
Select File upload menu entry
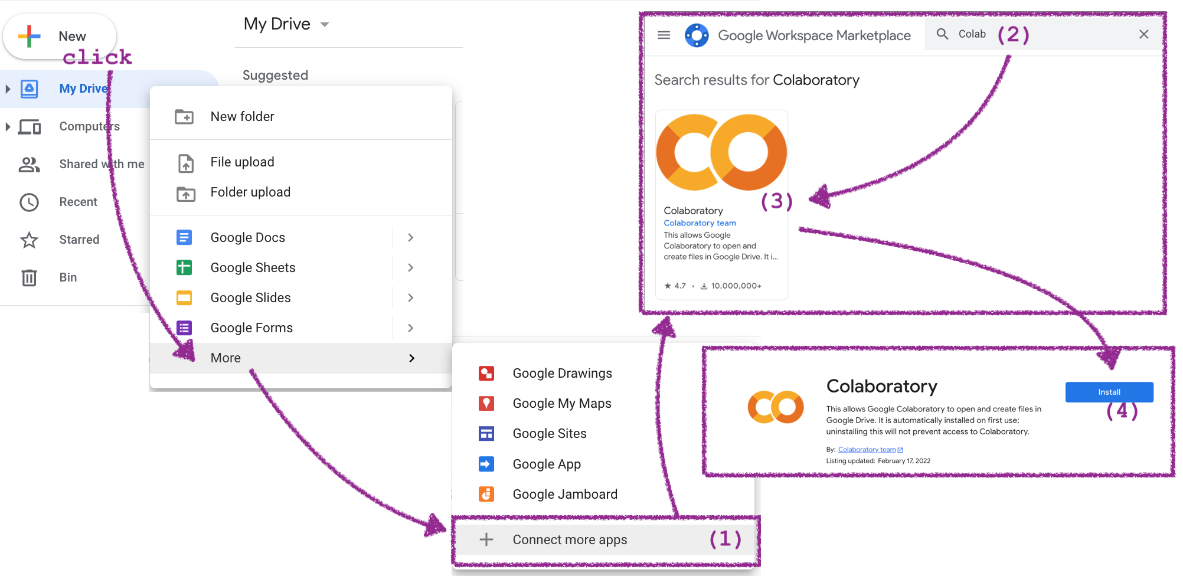coord(301,162)
